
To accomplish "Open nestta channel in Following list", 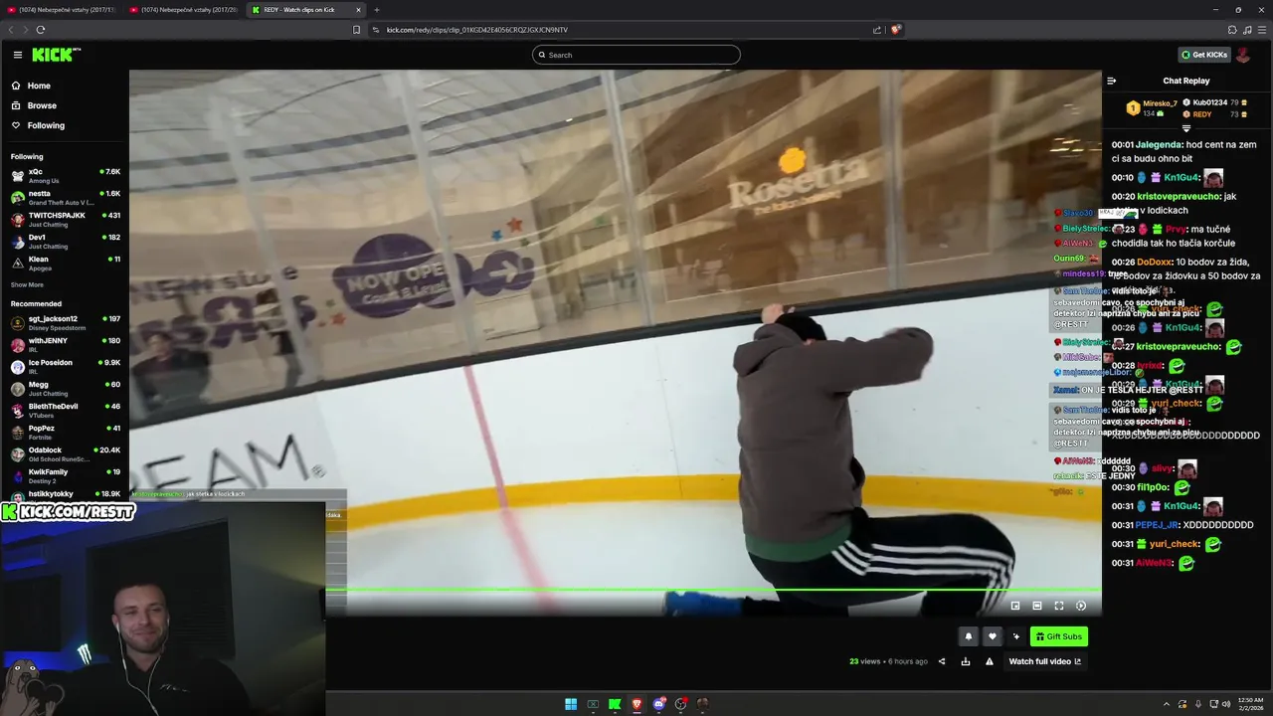I will pos(65,197).
